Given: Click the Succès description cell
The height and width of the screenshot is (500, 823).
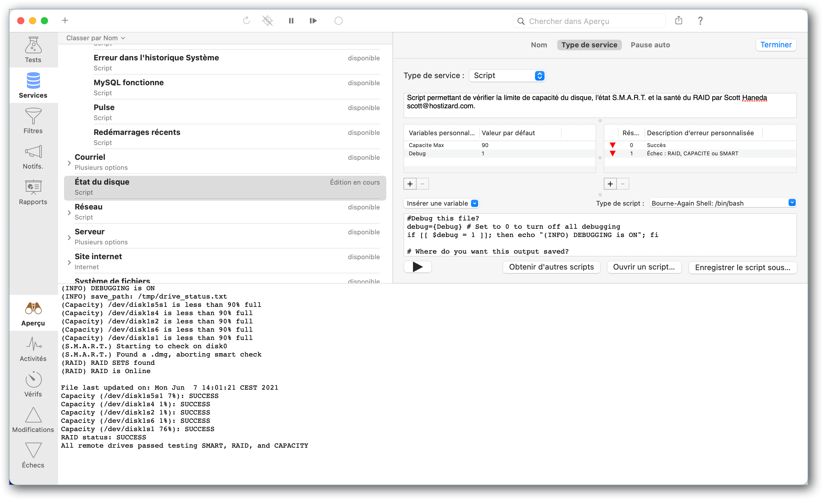Looking at the screenshot, I should [656, 145].
